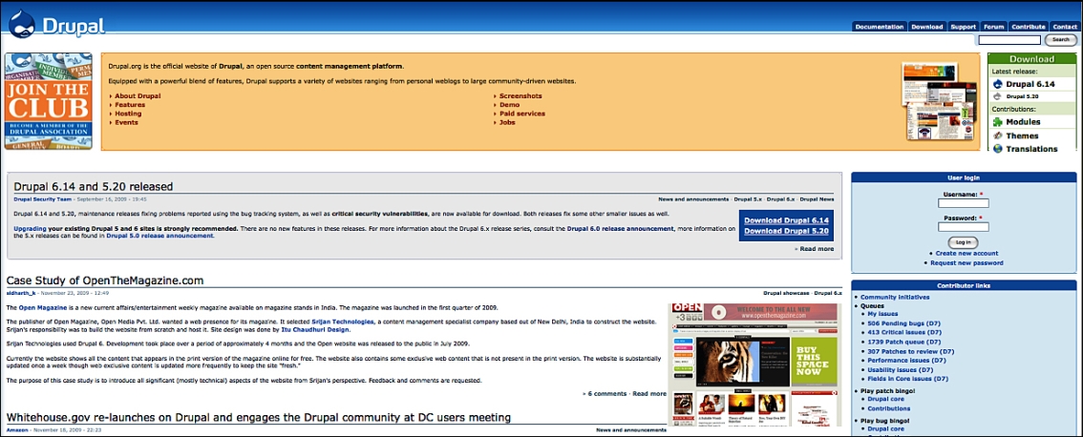Switch to the Support tab
The image size is (1083, 437).
coord(963,27)
